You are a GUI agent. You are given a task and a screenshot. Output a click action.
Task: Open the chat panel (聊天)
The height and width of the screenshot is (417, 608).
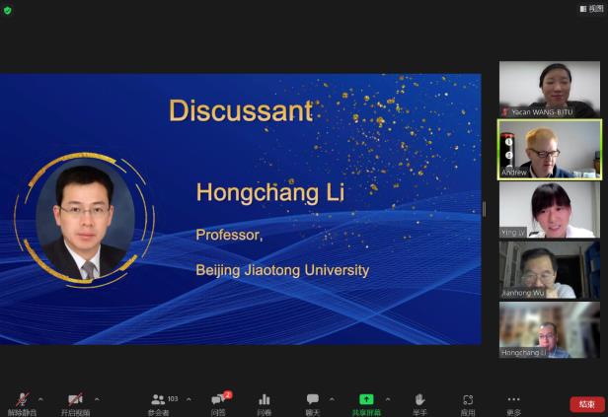[313, 404]
